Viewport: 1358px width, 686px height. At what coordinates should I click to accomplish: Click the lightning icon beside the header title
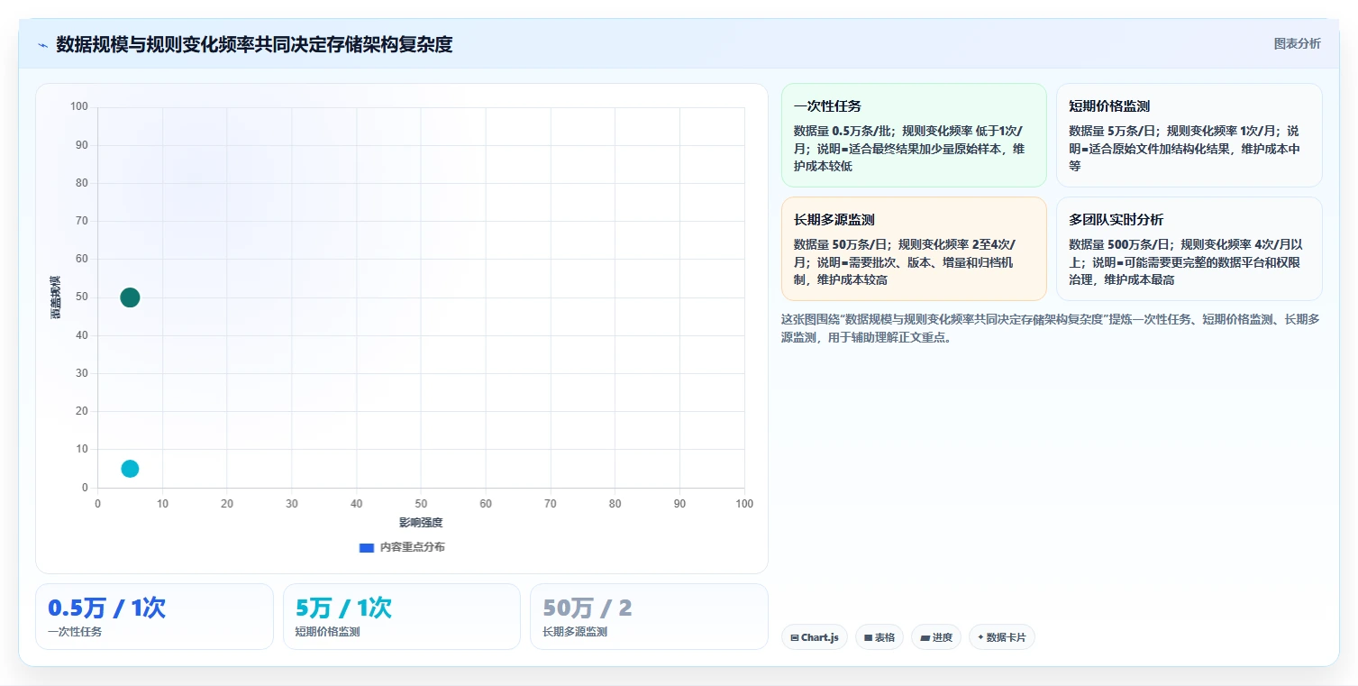pos(42,45)
